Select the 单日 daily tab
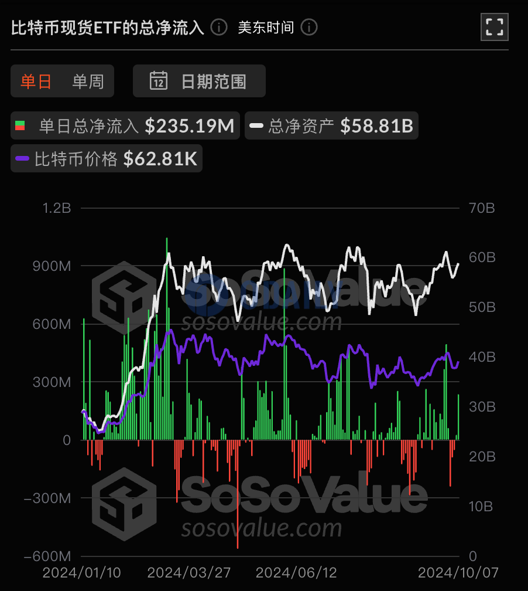The image size is (528, 591). [x=36, y=81]
